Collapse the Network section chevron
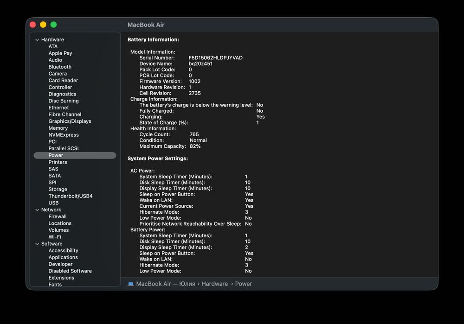 click(x=37, y=210)
